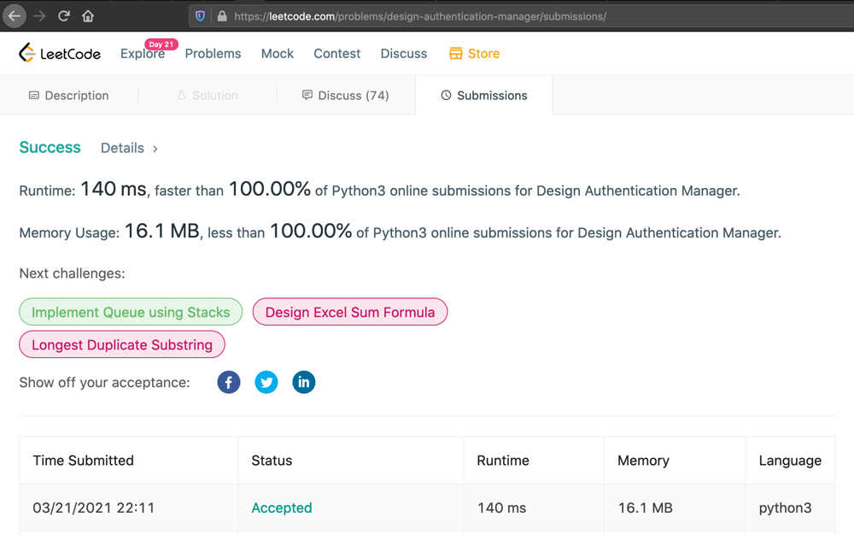Click the Accepted submission status link

(282, 508)
